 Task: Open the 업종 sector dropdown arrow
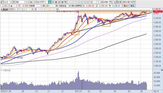click(x=11, y=2)
